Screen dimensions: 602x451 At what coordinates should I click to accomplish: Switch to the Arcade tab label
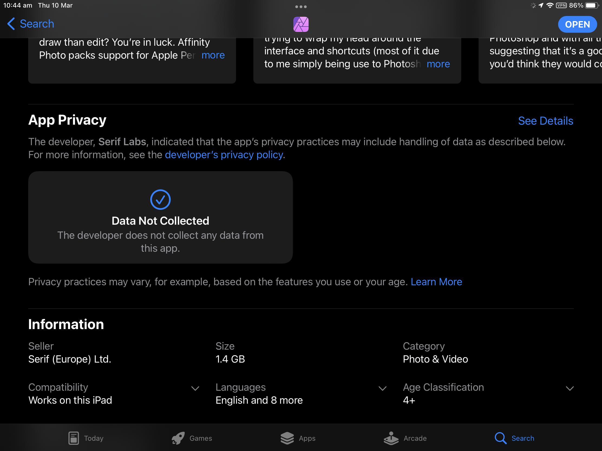coord(415,438)
